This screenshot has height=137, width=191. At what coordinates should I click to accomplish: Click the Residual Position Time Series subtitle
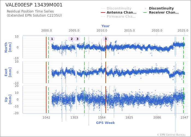[x=30, y=11]
